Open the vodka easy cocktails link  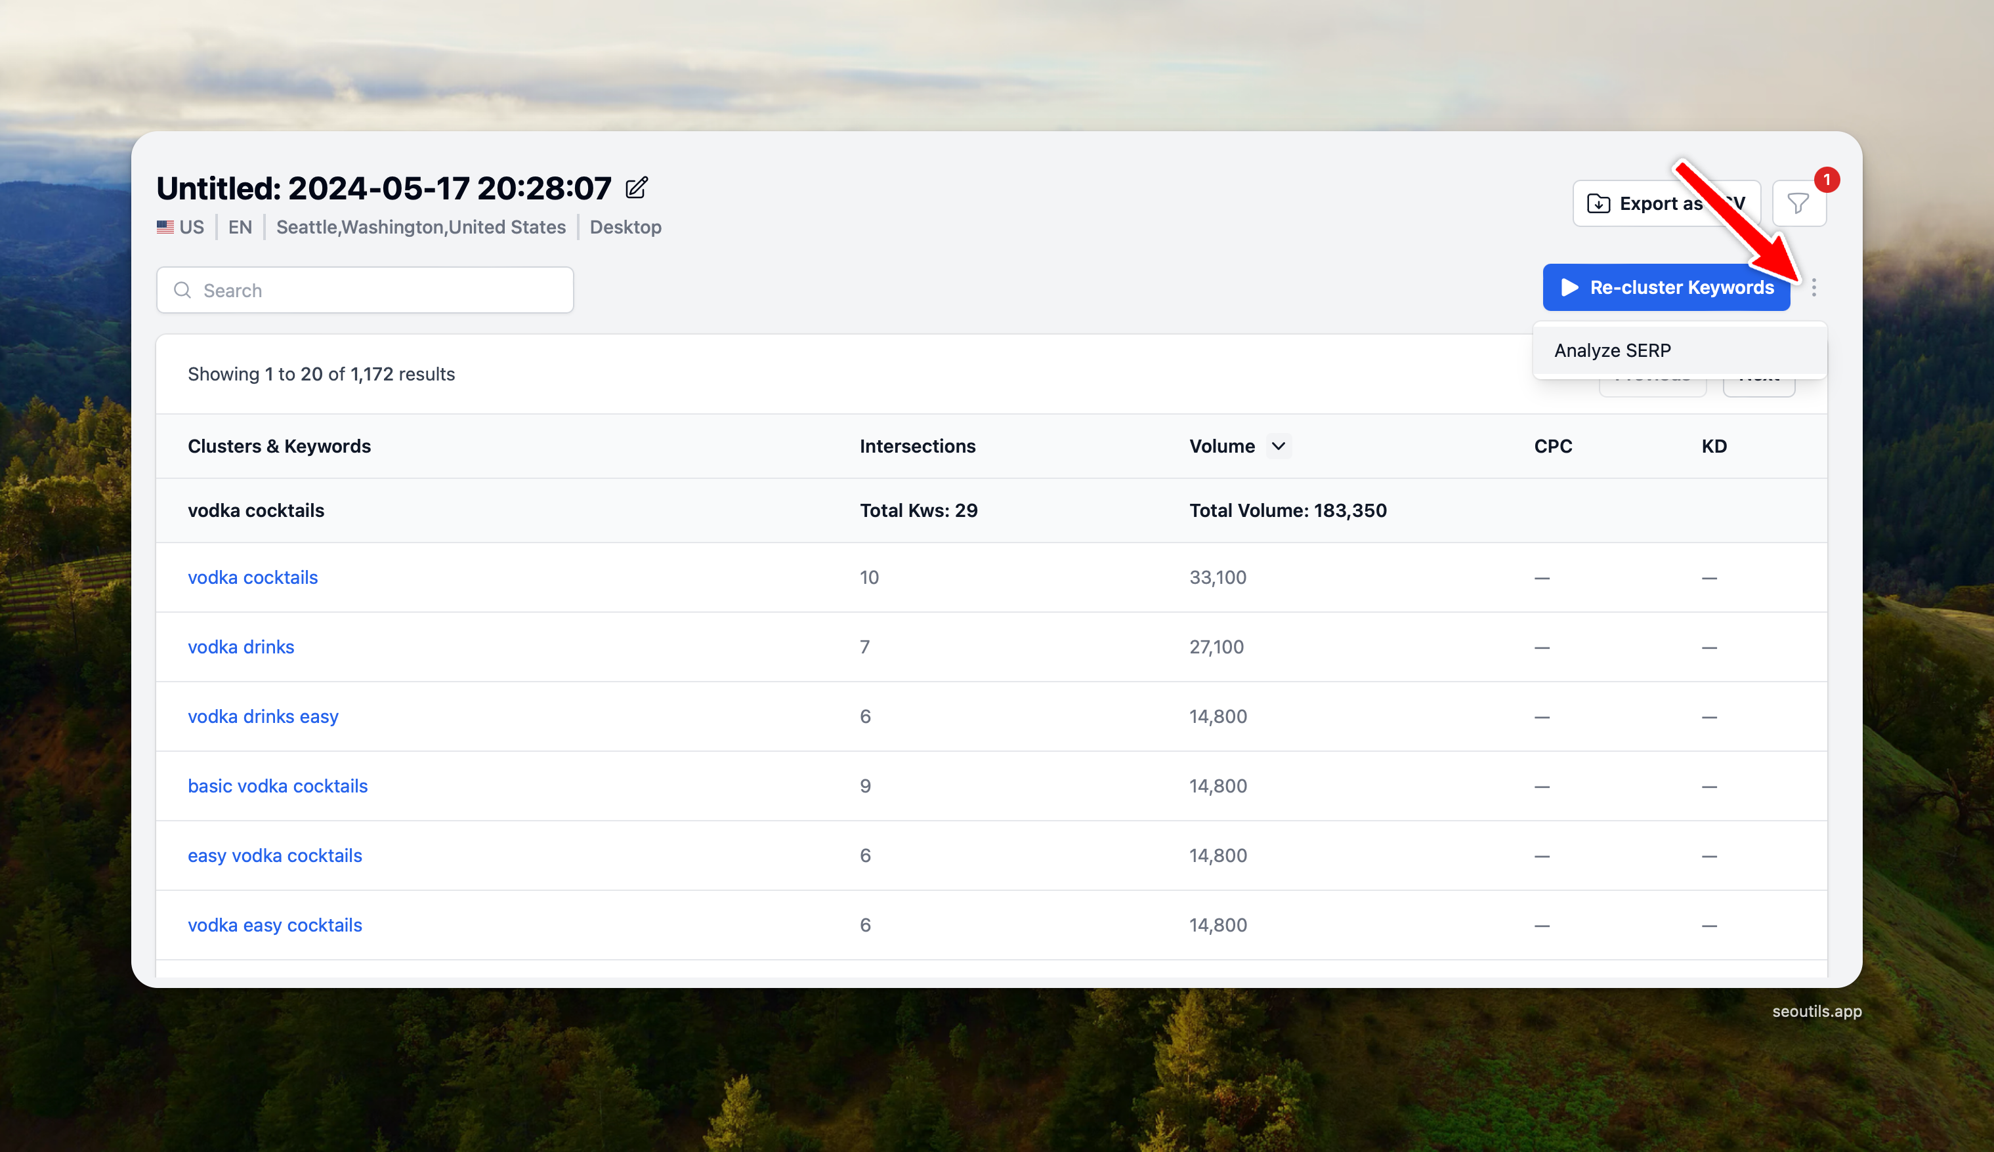[274, 926]
